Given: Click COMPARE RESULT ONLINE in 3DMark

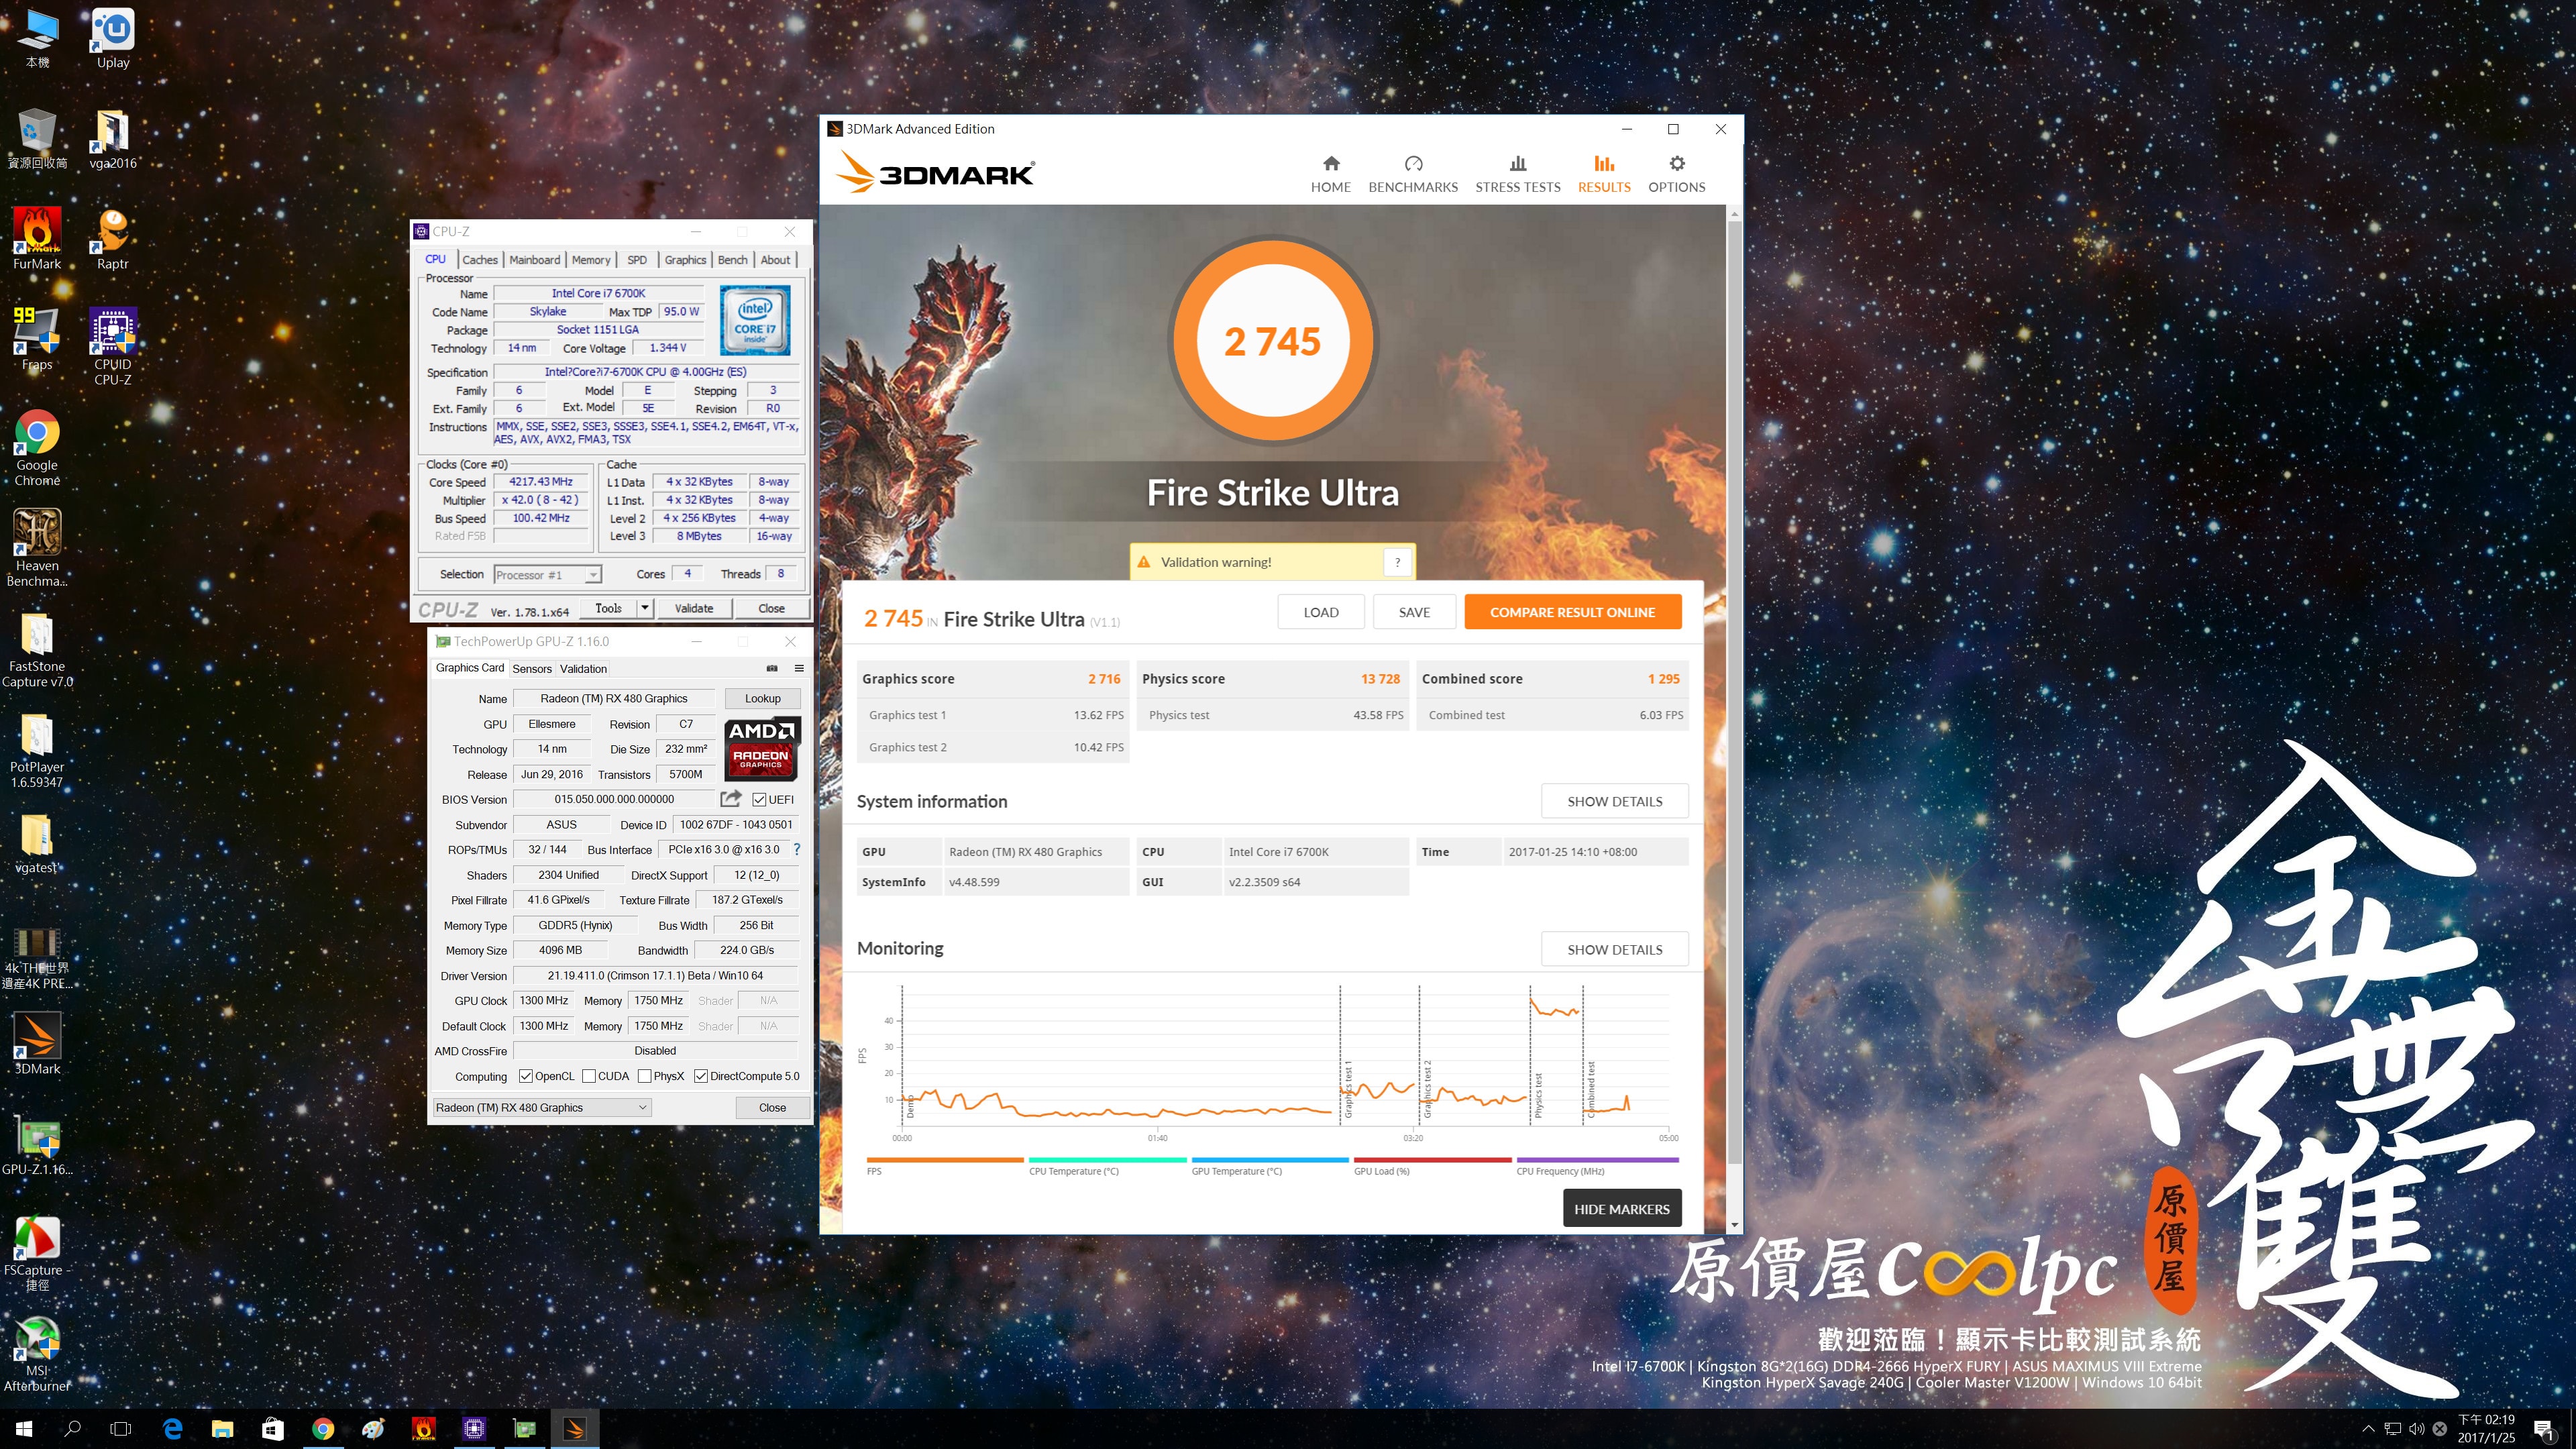Looking at the screenshot, I should 1572,612.
